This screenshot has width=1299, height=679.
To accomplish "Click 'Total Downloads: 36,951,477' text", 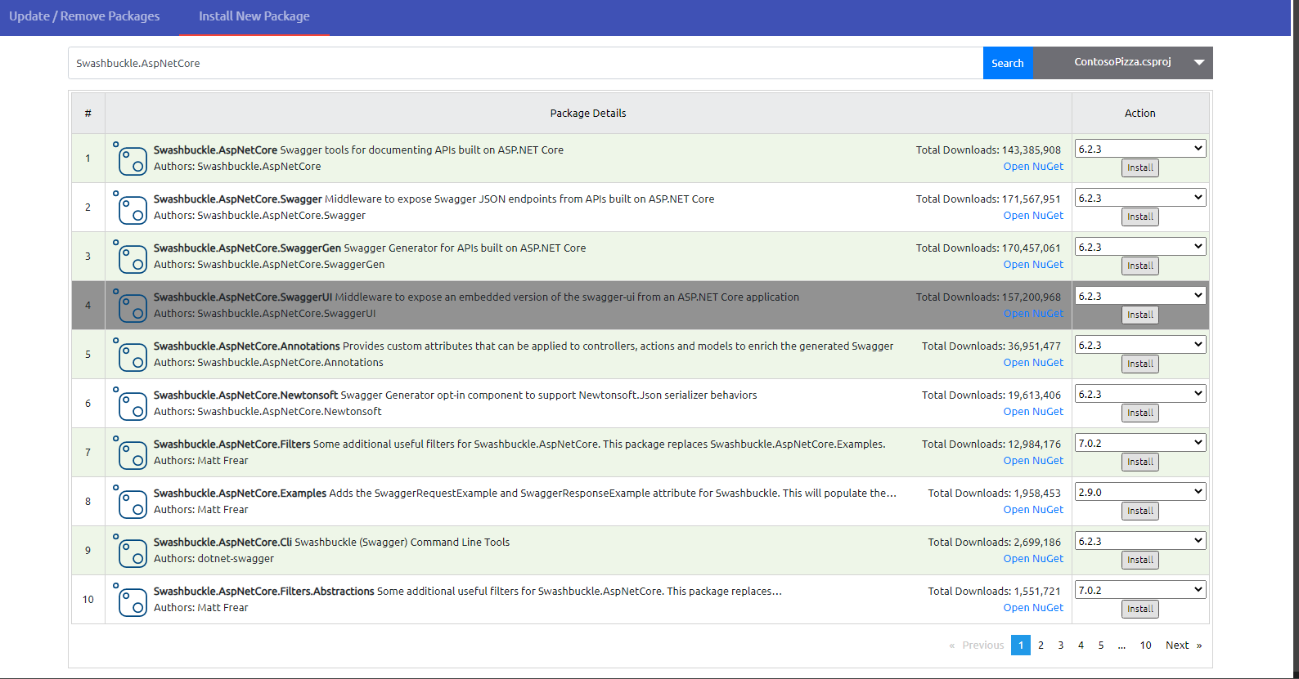I will pyautogui.click(x=991, y=346).
